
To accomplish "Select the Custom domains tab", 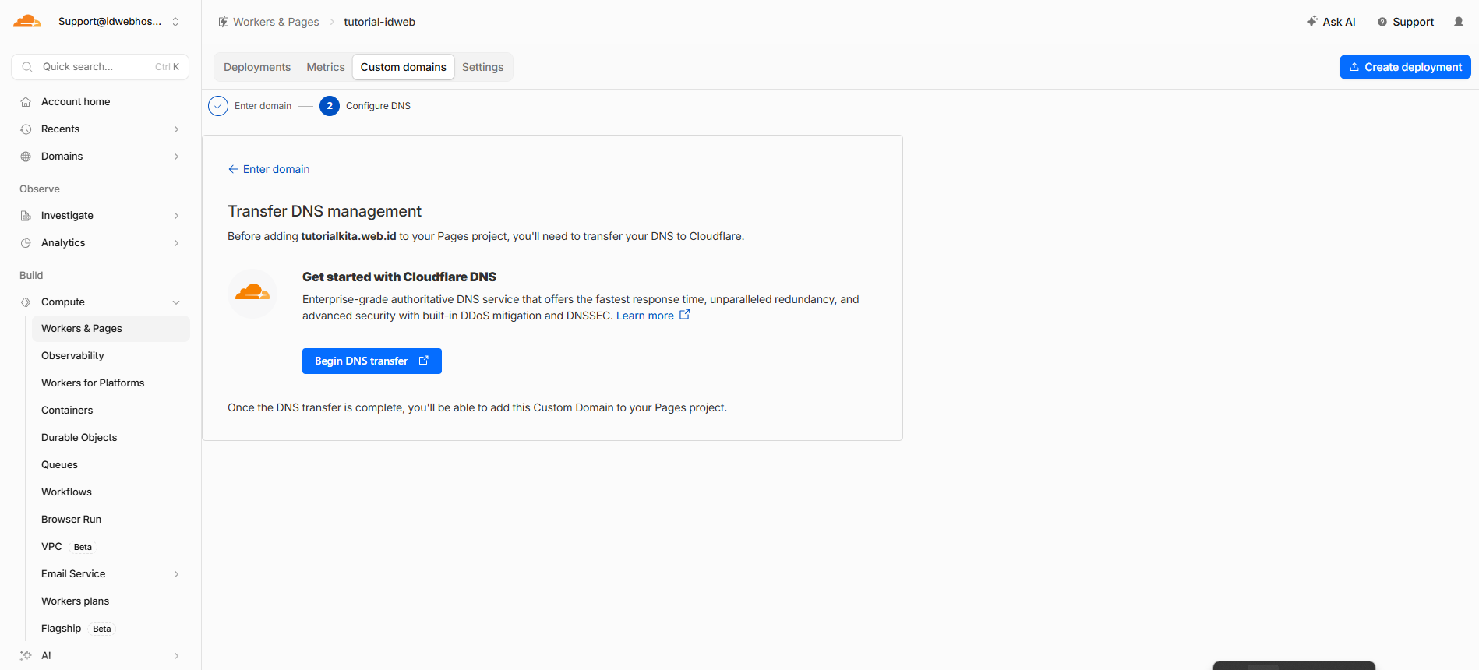I will pyautogui.click(x=404, y=67).
